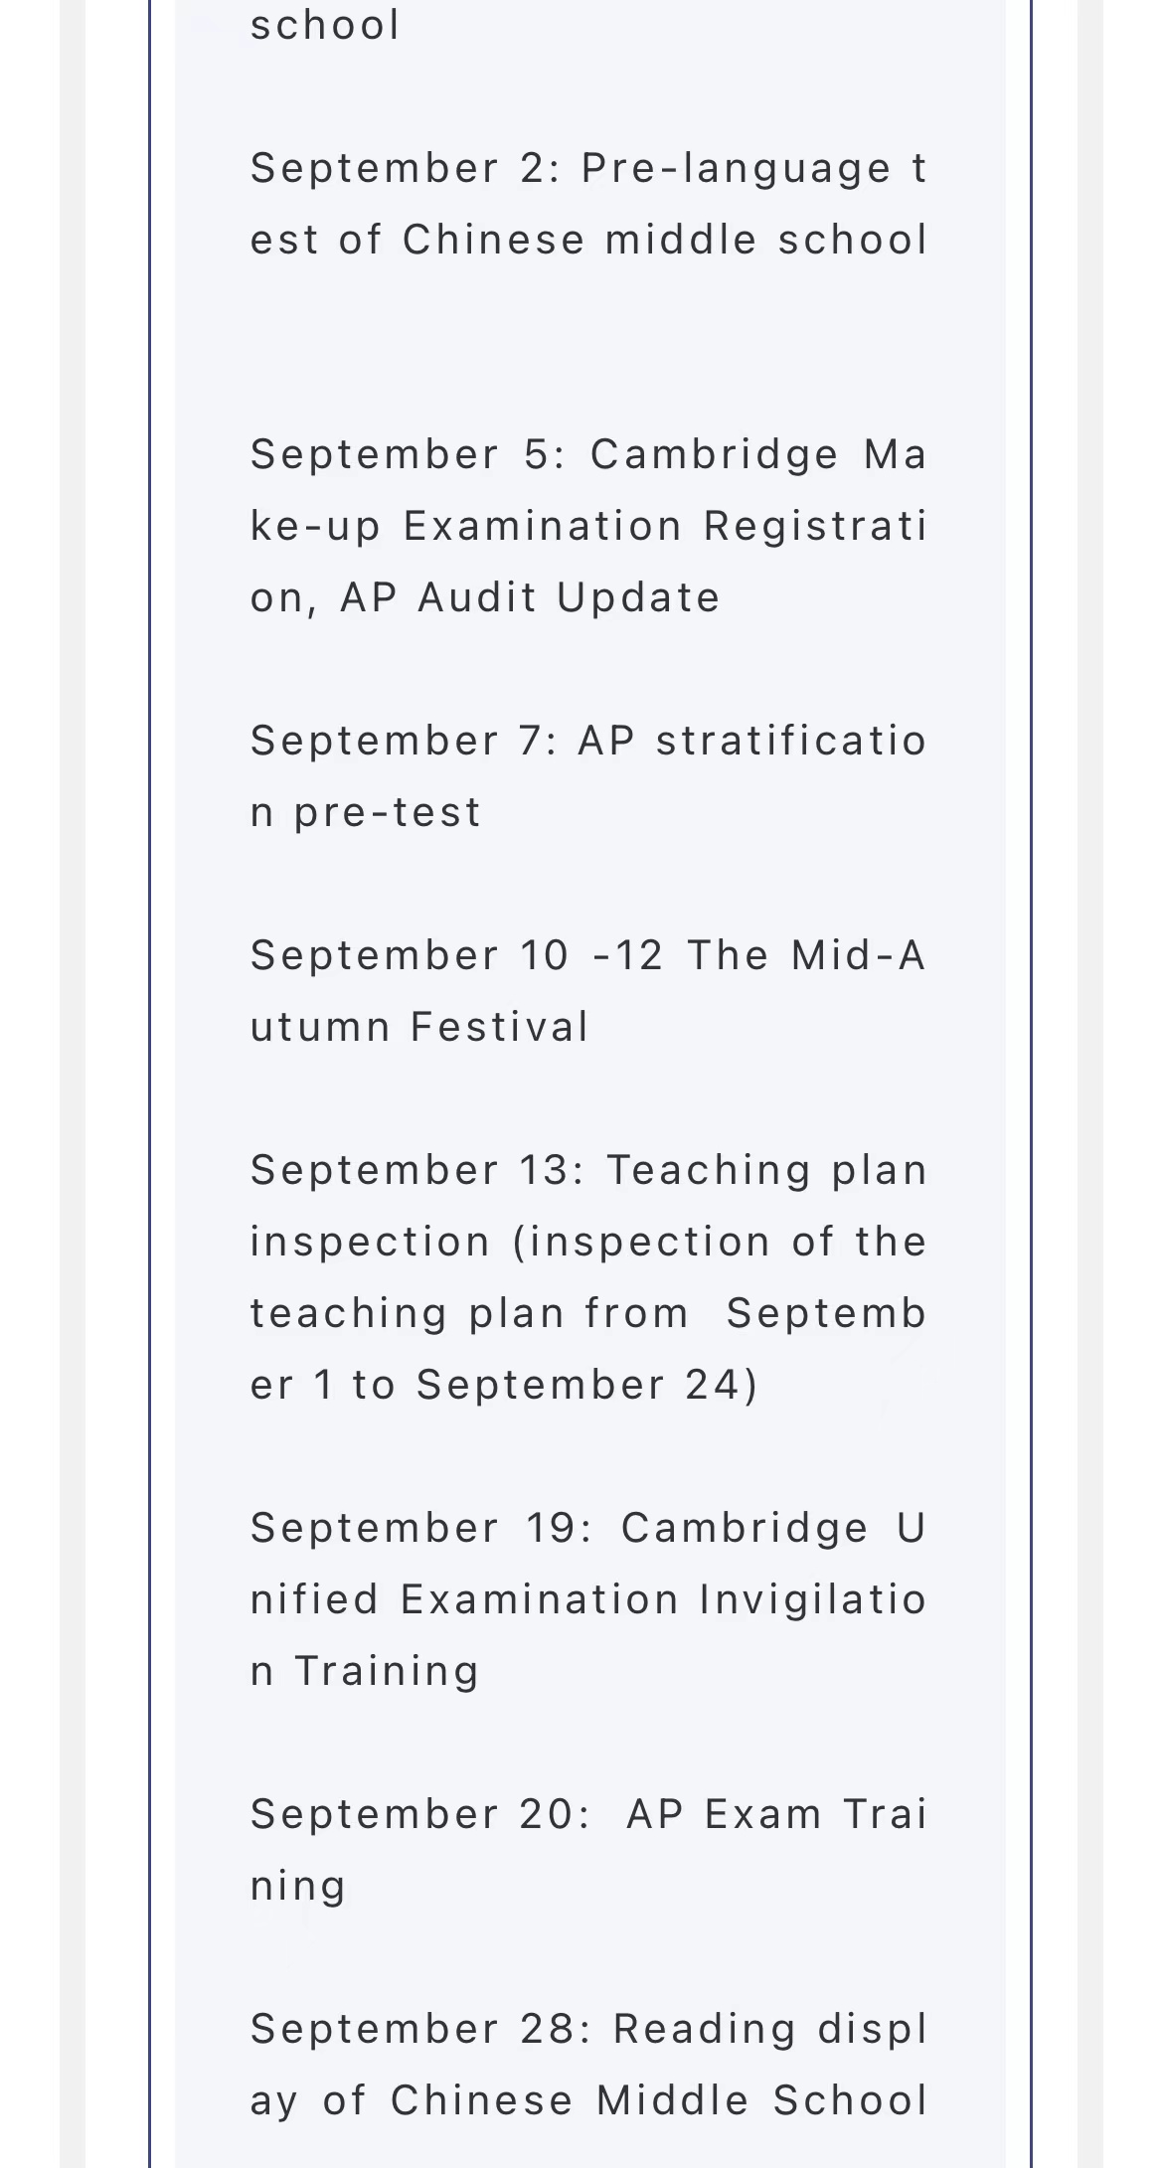Click the word "school" at the top
This screenshot has width=1163, height=2168.
tap(325, 25)
